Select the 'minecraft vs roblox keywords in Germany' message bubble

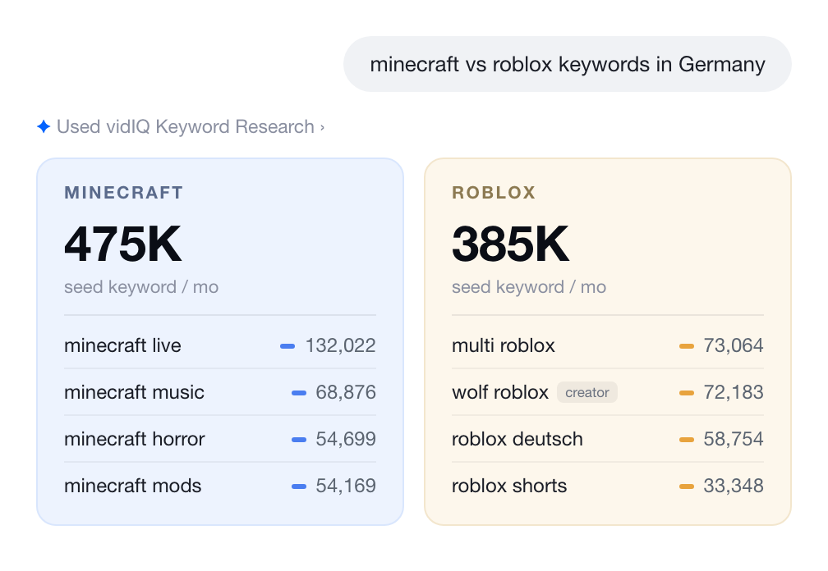click(x=567, y=64)
